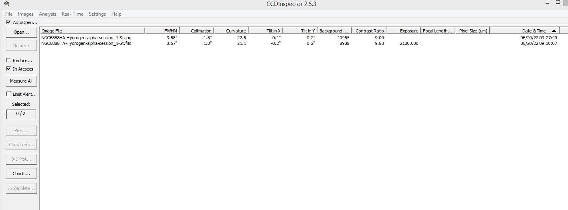Uncheck the In Arcsecs checkbox
Image resolution: width=568 pixels, height=210 pixels.
point(9,69)
